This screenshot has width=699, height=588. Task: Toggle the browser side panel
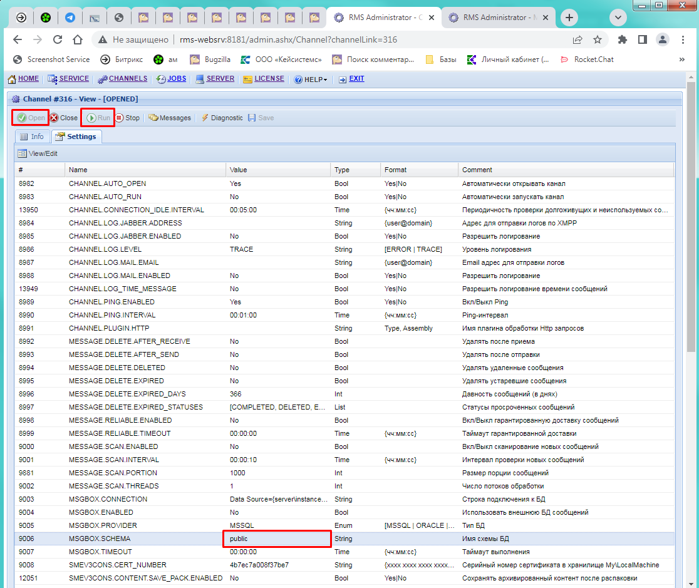click(643, 39)
